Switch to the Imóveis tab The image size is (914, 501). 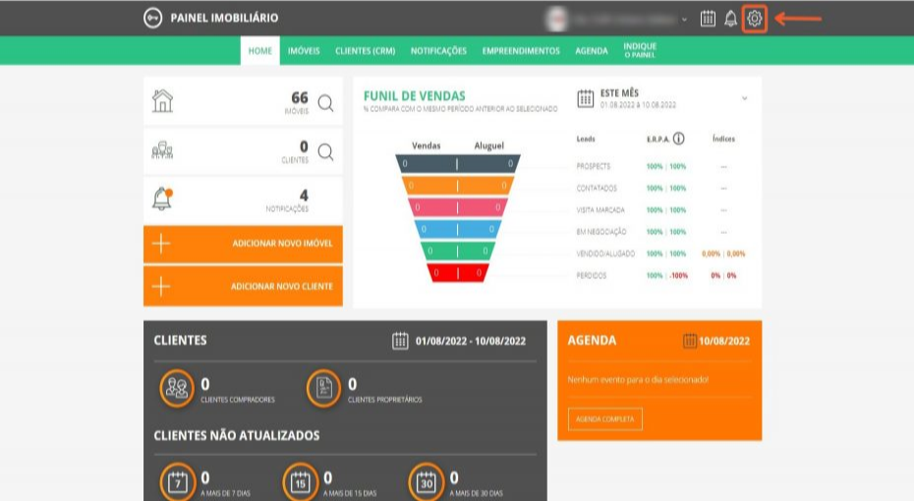(x=303, y=51)
